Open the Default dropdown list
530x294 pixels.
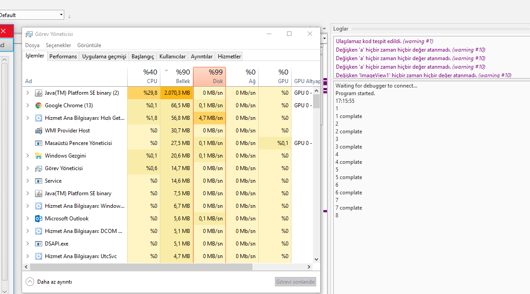tap(61, 15)
